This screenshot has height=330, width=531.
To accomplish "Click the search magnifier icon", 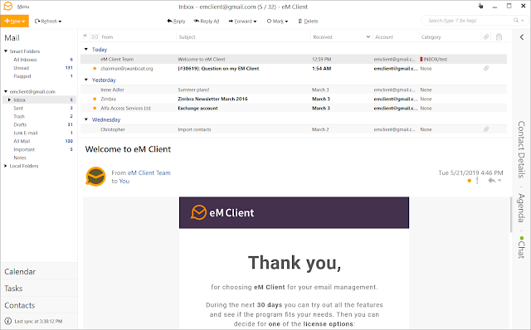I will (x=516, y=20).
